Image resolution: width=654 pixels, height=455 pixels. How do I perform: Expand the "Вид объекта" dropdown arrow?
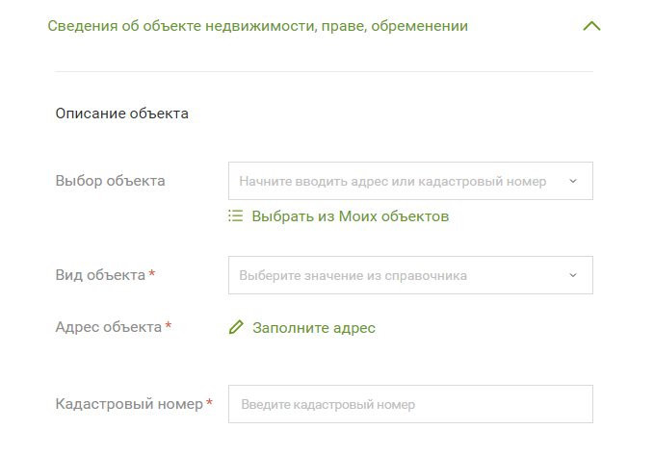coord(573,275)
